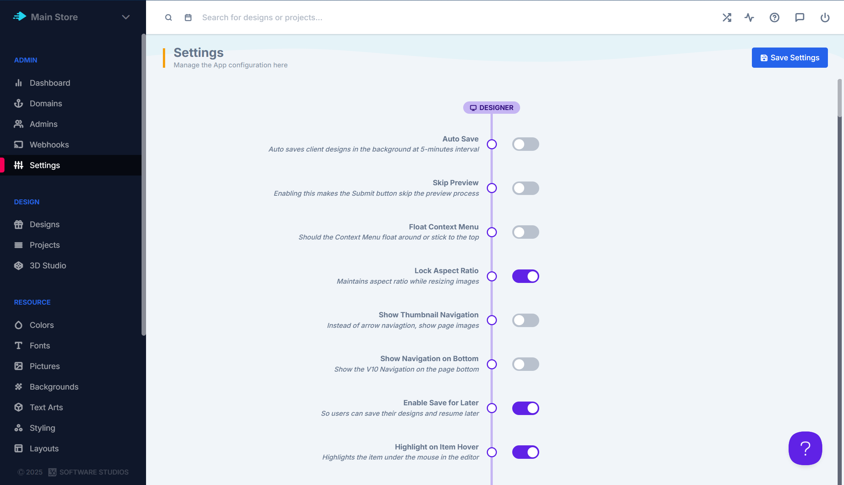Click the shuffle icon in the top bar
The height and width of the screenshot is (485, 844).
point(727,18)
